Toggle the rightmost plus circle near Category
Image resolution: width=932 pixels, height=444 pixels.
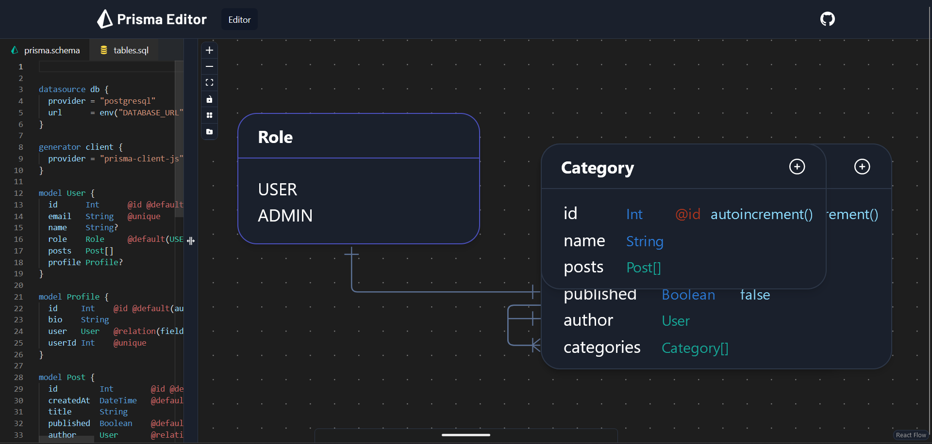coord(862,166)
